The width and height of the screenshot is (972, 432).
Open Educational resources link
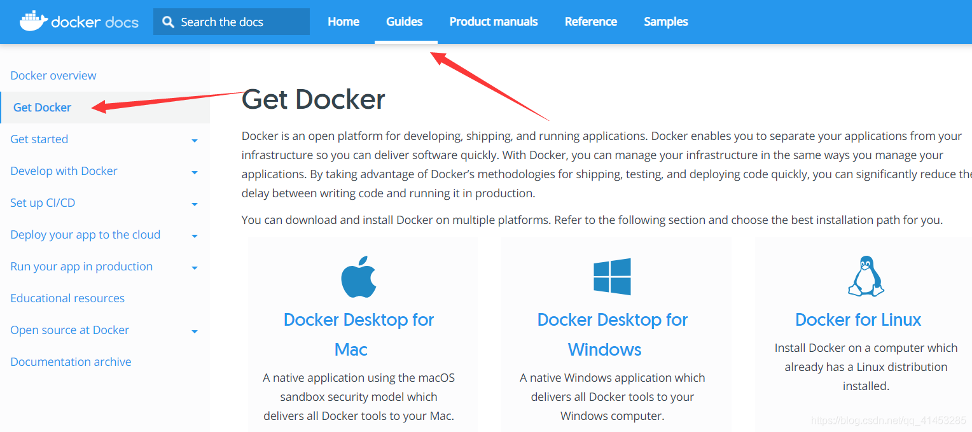(67, 298)
